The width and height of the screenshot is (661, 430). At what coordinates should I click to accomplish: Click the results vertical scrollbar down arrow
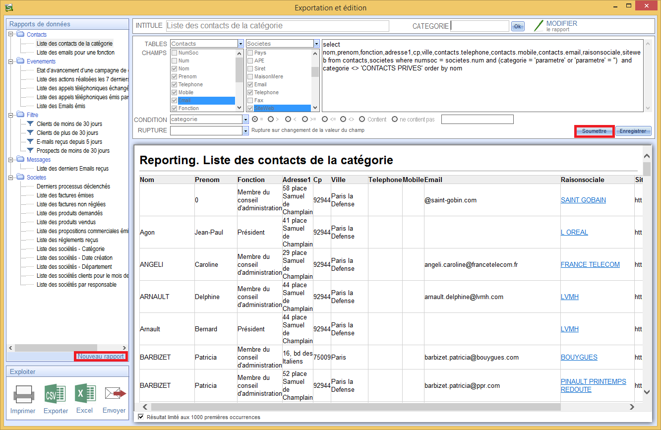point(647,392)
